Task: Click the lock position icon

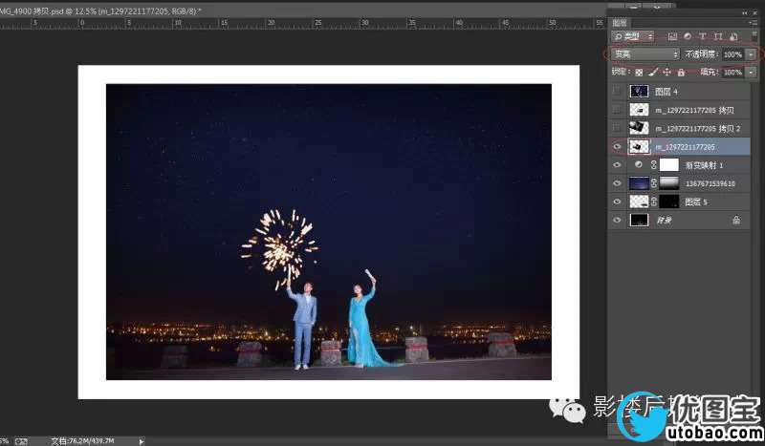Action: [x=667, y=72]
